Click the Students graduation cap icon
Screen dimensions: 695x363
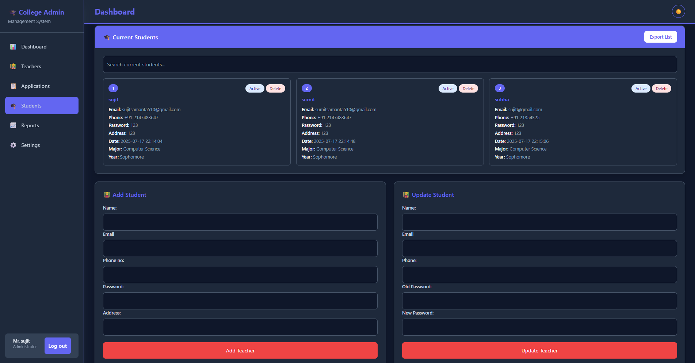pos(13,106)
